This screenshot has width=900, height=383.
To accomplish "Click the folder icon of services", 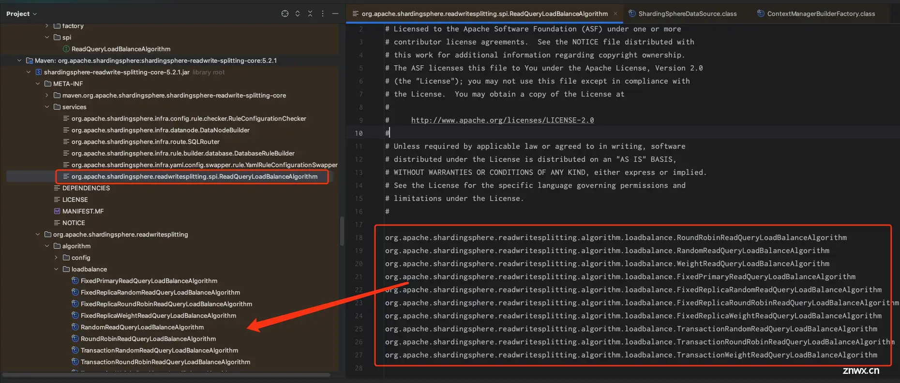I will 57,107.
